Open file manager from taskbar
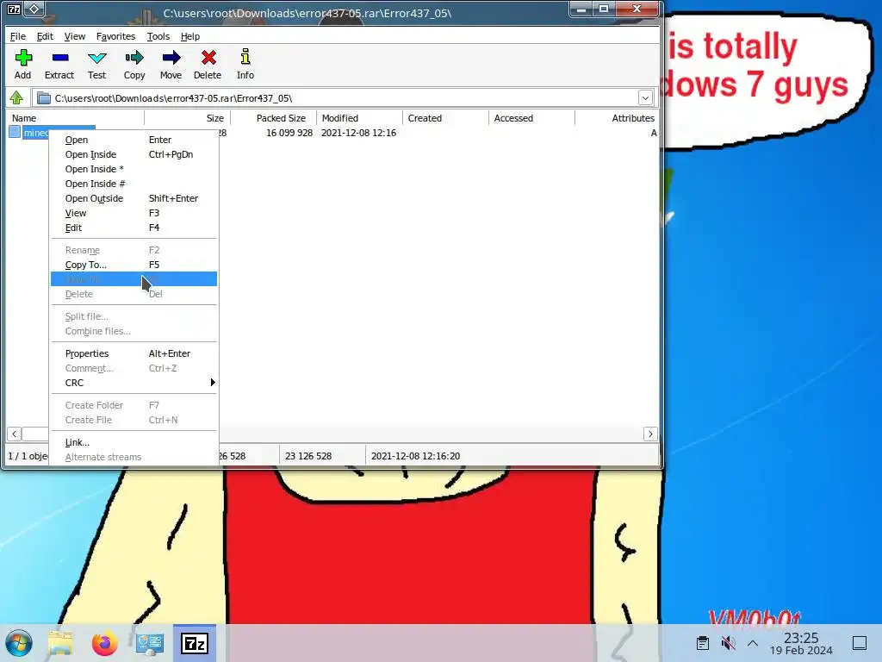Screen dimensions: 882x662 point(60,643)
